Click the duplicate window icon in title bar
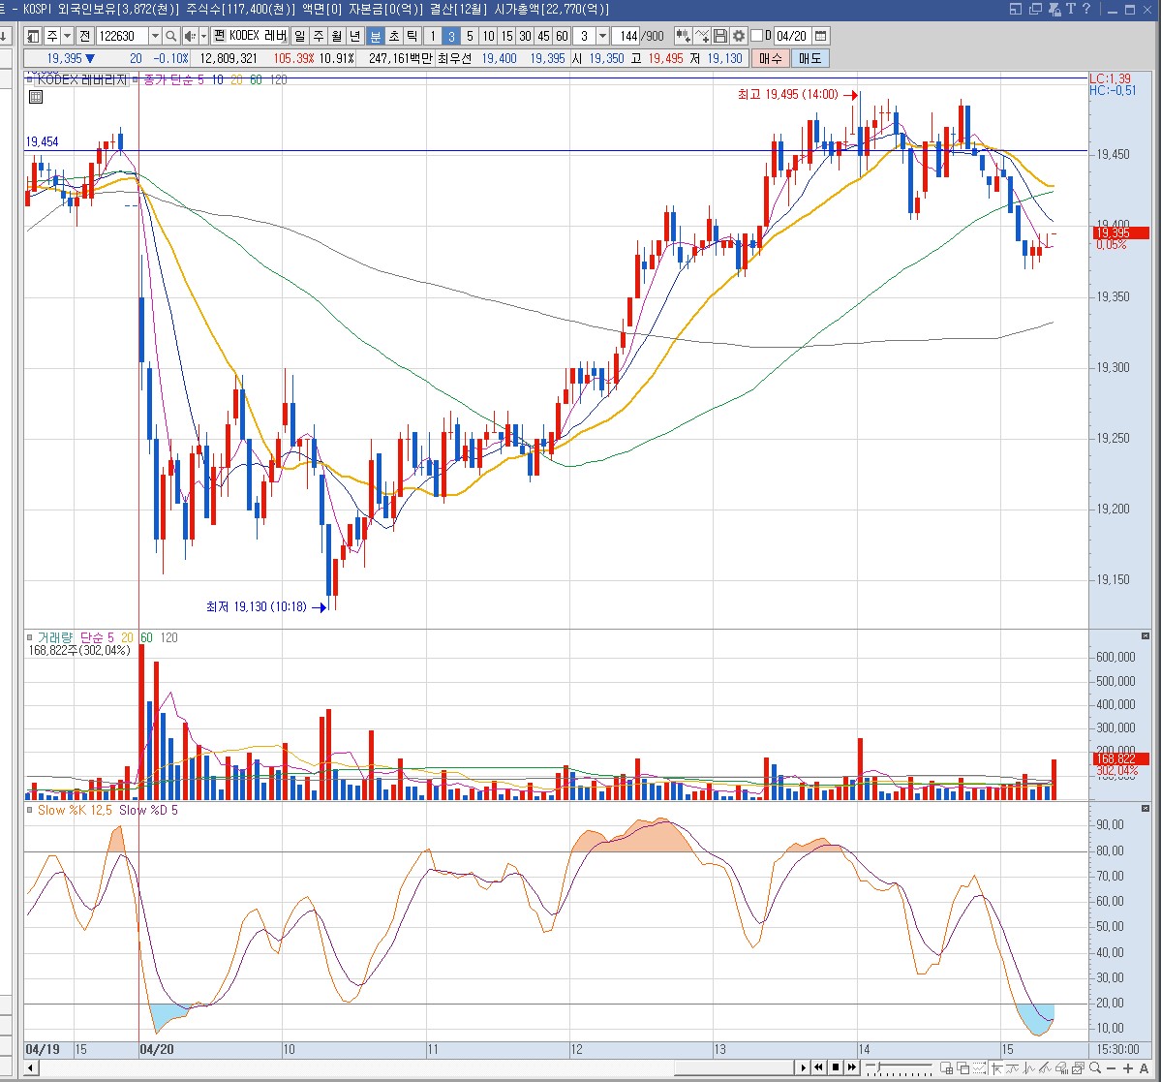The height and width of the screenshot is (1082, 1161). [x=1035, y=9]
